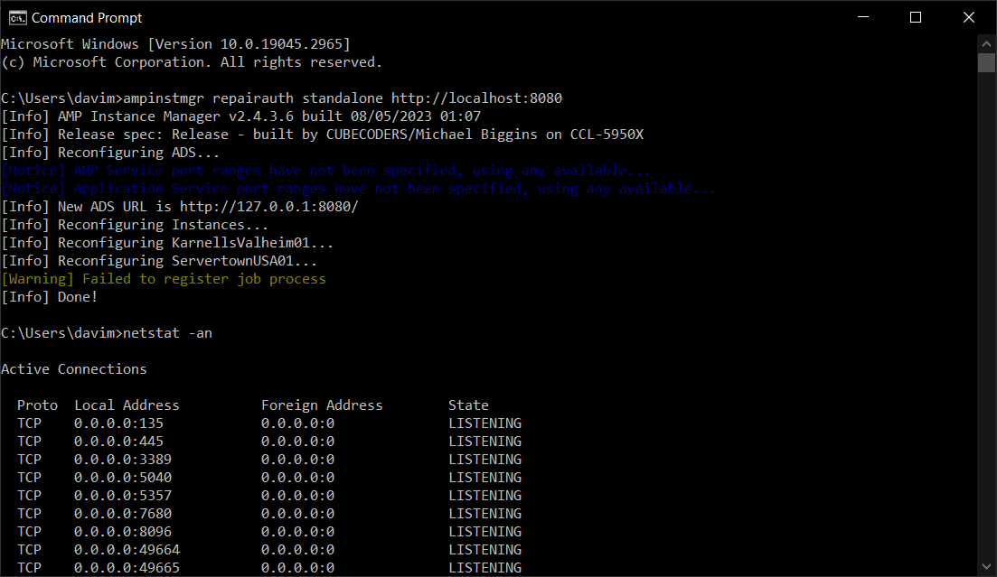Click the "Reconfiguring Instances..." line

pos(135,225)
